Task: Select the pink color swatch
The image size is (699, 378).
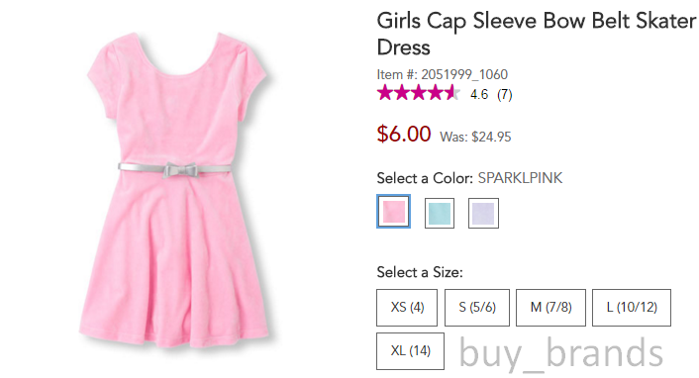Action: [x=393, y=212]
